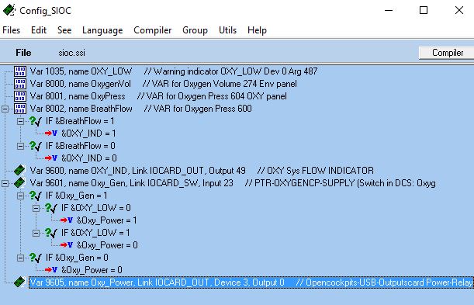This screenshot has height=305, width=474.
Task: Click the arrow icon beneath IF &Oxy_Gen = 0
Action: [x=51, y=270]
